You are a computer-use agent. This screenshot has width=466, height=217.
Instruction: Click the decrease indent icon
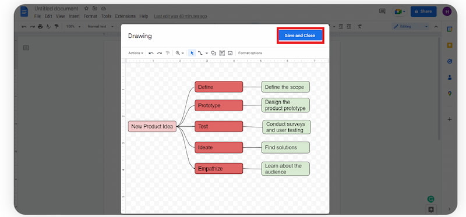tap(341, 27)
